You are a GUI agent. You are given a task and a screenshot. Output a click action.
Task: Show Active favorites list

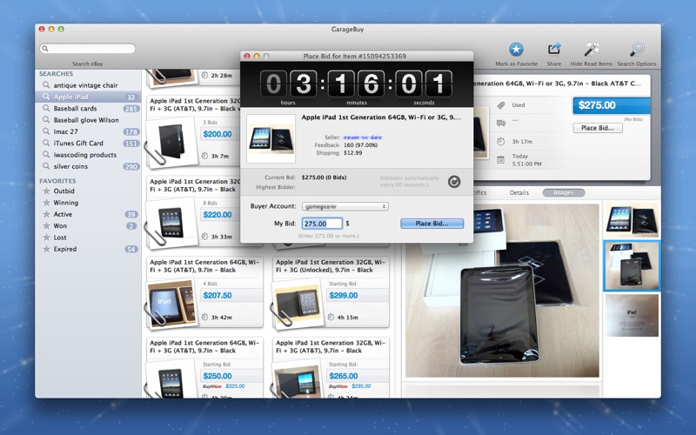tap(88, 214)
